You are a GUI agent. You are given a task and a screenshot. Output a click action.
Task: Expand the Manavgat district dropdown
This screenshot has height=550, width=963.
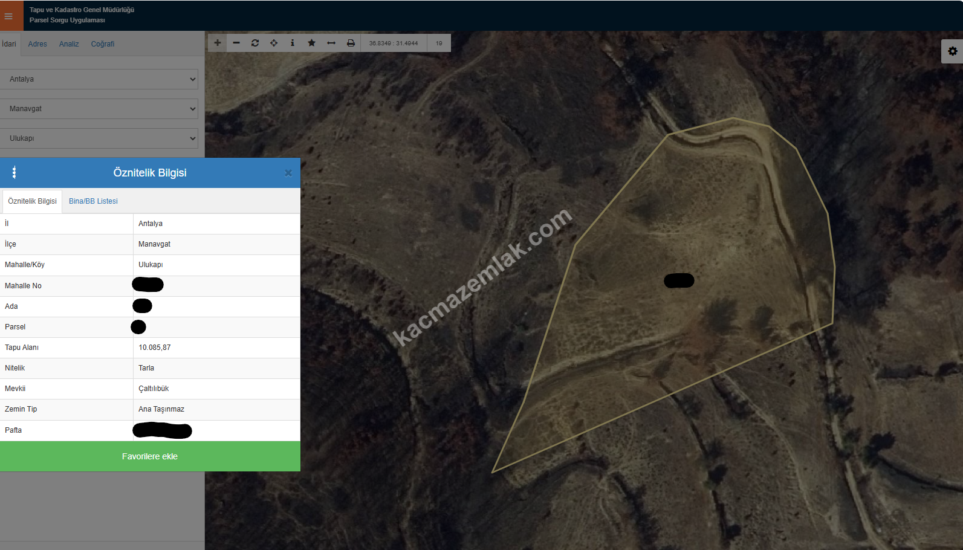[99, 109]
